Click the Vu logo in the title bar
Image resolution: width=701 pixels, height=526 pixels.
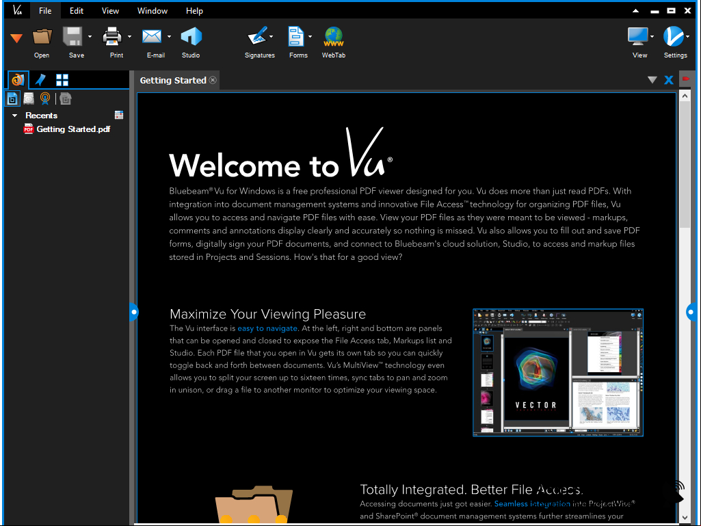17,10
